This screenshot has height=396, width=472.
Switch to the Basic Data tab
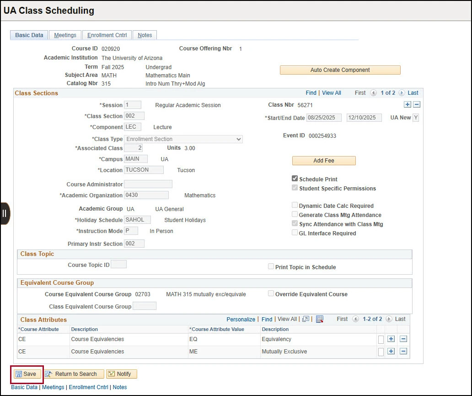point(29,35)
